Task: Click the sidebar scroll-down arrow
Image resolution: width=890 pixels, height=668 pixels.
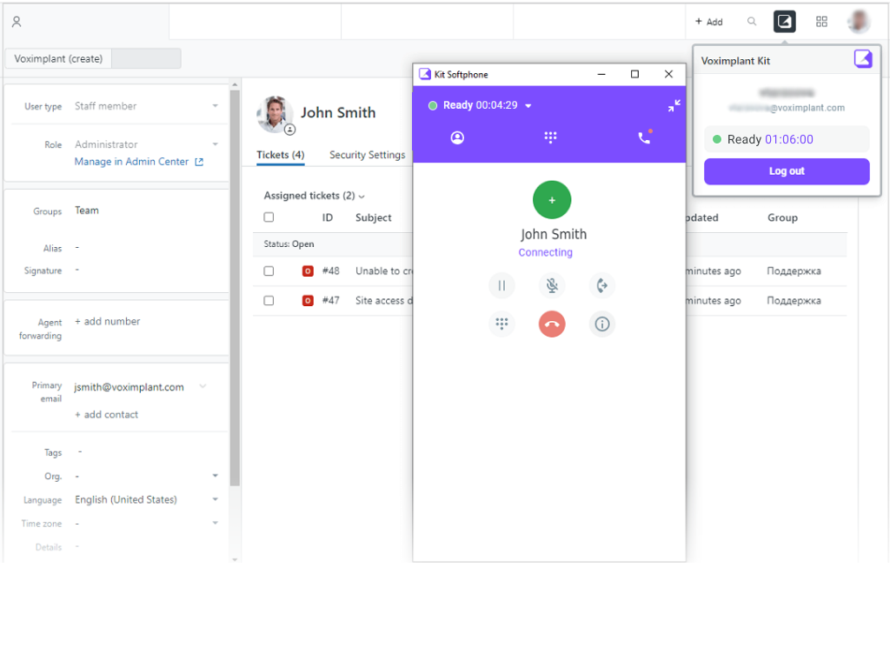Action: pos(235,559)
